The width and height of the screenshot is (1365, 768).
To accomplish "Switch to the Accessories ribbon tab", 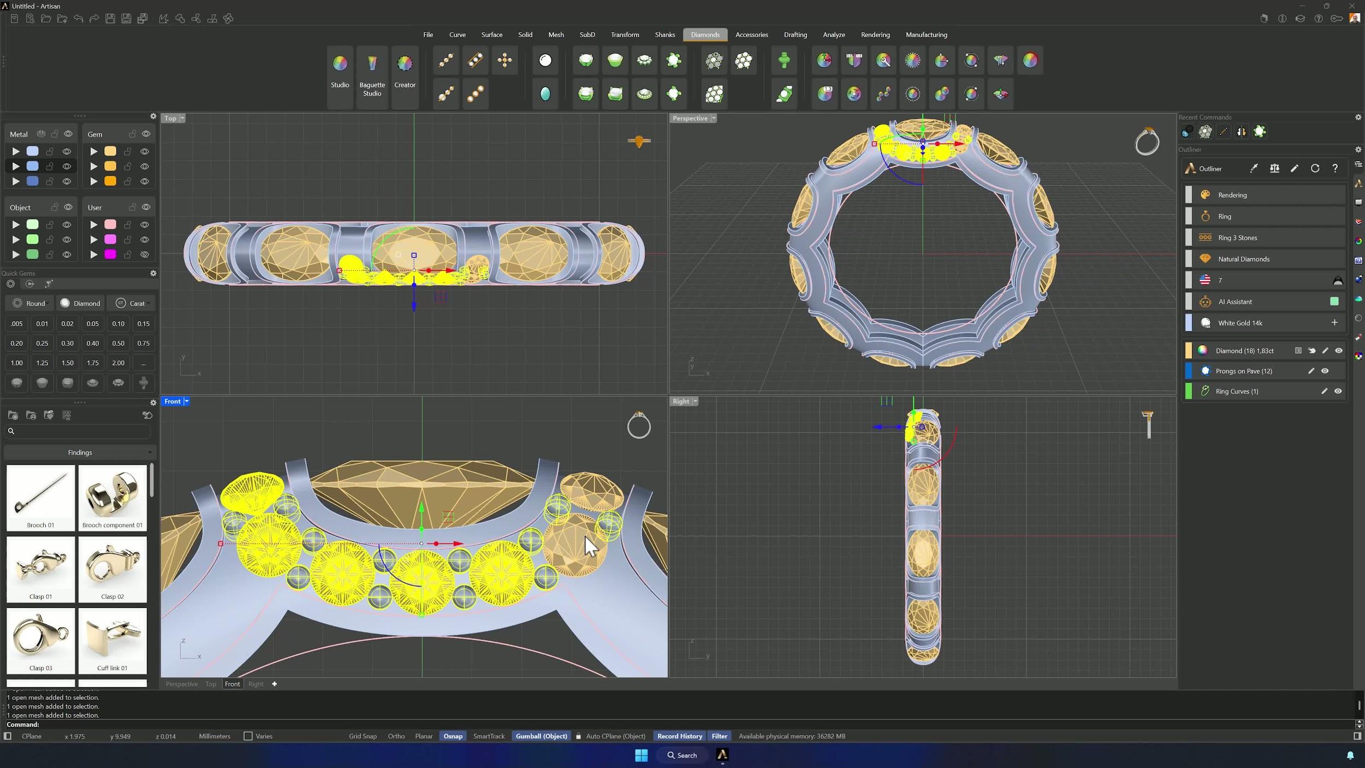I will 751,34.
